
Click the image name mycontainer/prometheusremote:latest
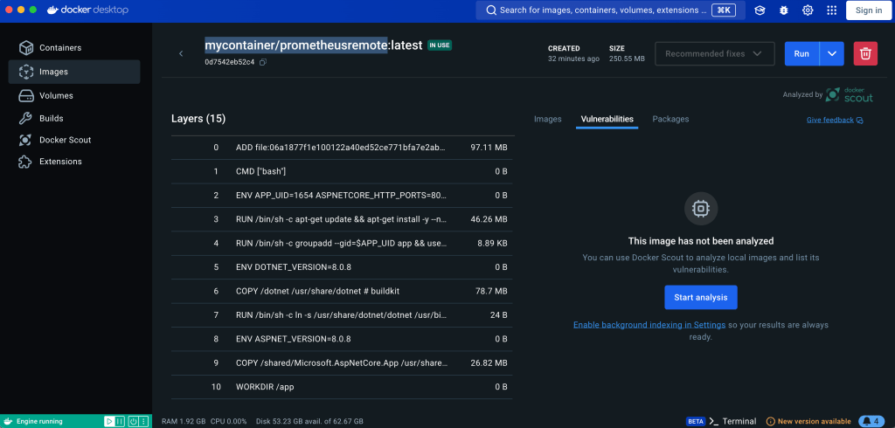click(x=314, y=45)
